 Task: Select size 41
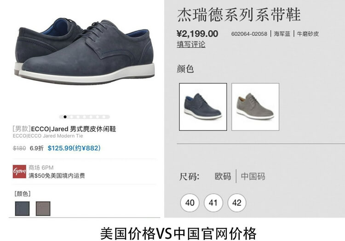click(213, 202)
